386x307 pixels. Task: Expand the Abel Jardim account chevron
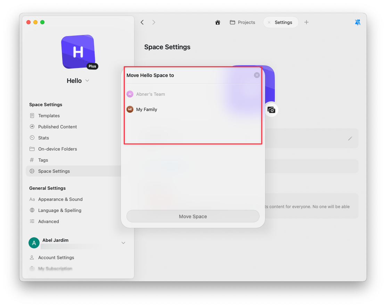[123, 243]
